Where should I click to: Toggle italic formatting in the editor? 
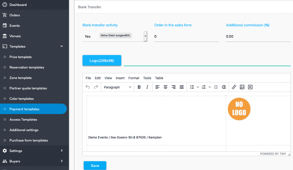coord(147,87)
